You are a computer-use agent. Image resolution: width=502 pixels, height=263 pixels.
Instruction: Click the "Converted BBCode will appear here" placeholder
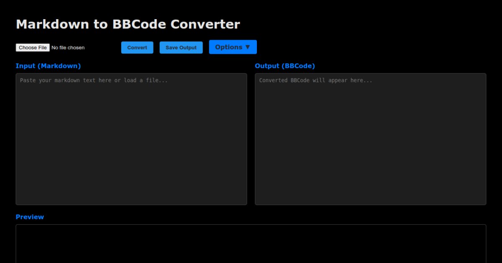coord(315,80)
